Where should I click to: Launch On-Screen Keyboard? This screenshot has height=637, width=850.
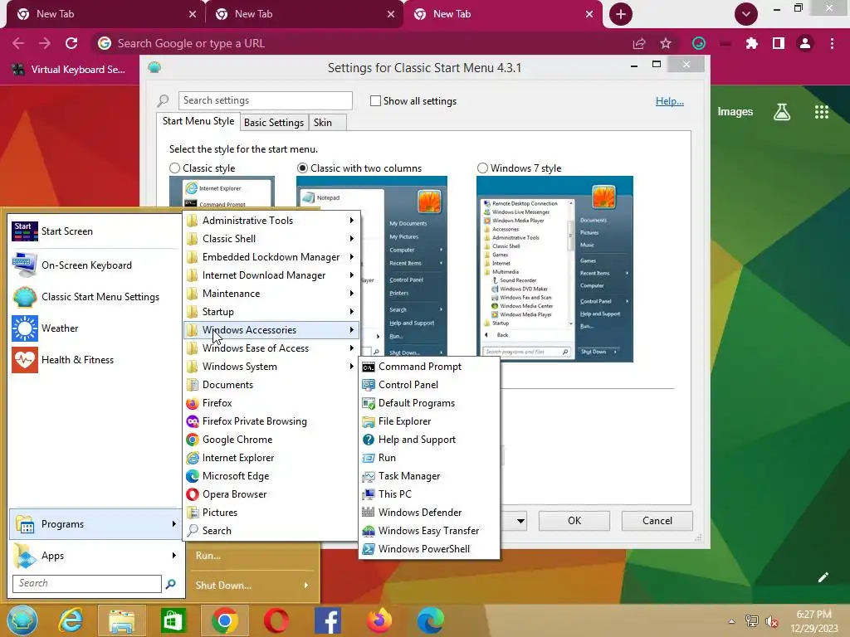point(95,265)
